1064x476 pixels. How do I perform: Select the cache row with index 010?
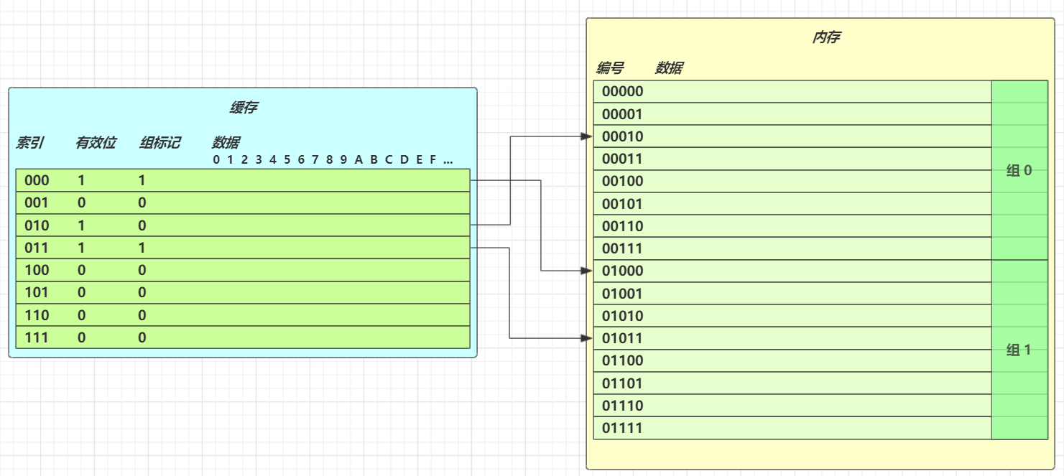click(x=243, y=225)
